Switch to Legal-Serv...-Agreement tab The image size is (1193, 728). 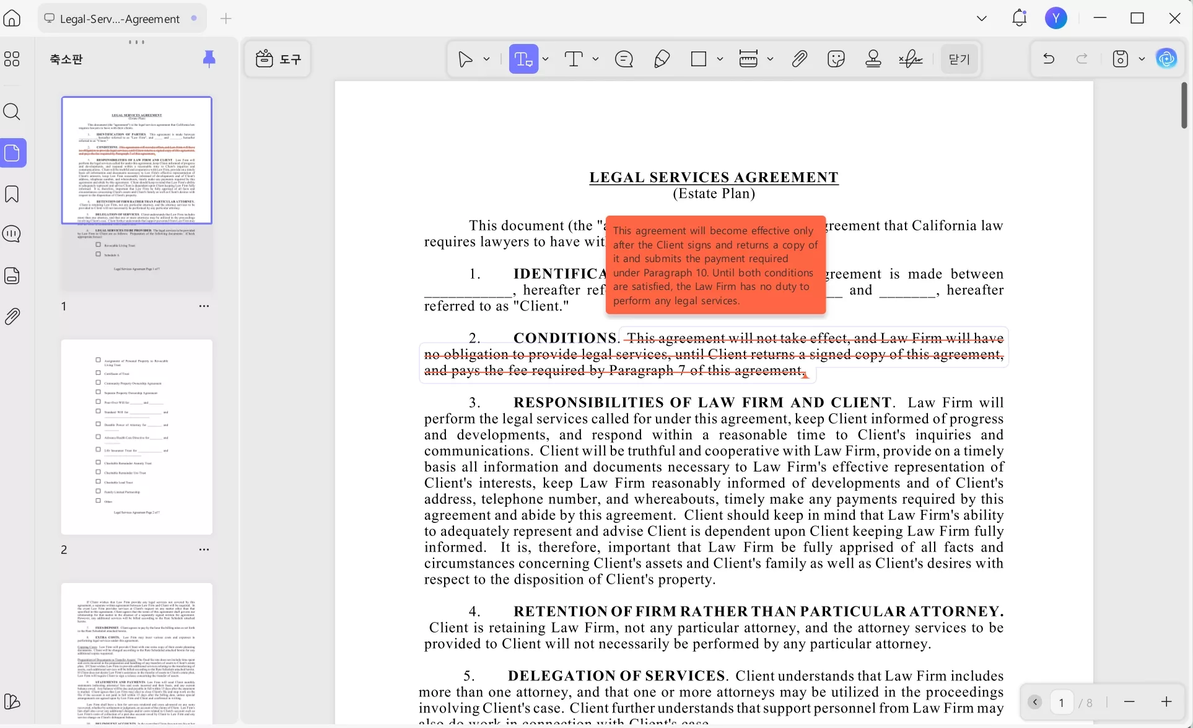120,19
